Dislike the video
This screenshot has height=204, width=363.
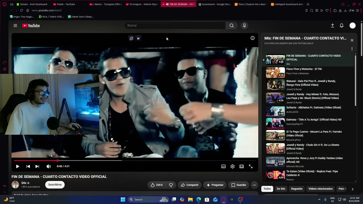pos(171,185)
